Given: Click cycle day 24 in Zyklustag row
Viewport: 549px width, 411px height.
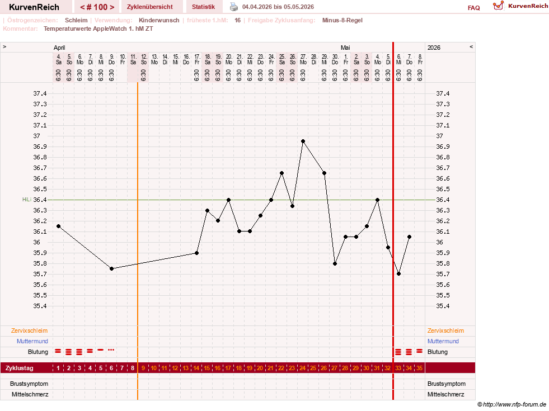Looking at the screenshot, I should 303,368.
